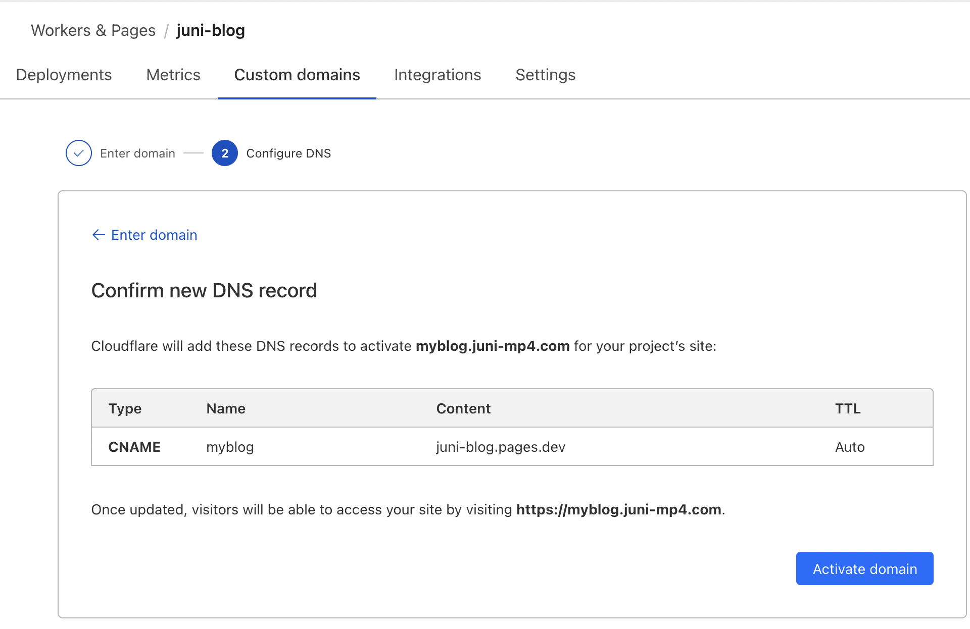
Task: Click the Auto TTL value
Action: coord(850,447)
